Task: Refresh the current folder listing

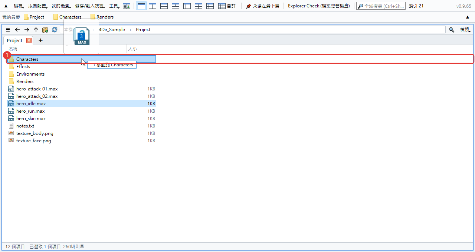Action: (55, 30)
